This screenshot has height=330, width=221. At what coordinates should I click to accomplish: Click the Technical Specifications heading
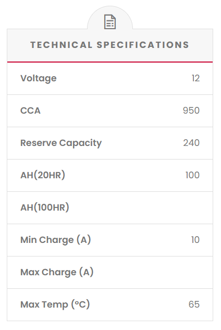[110, 45]
